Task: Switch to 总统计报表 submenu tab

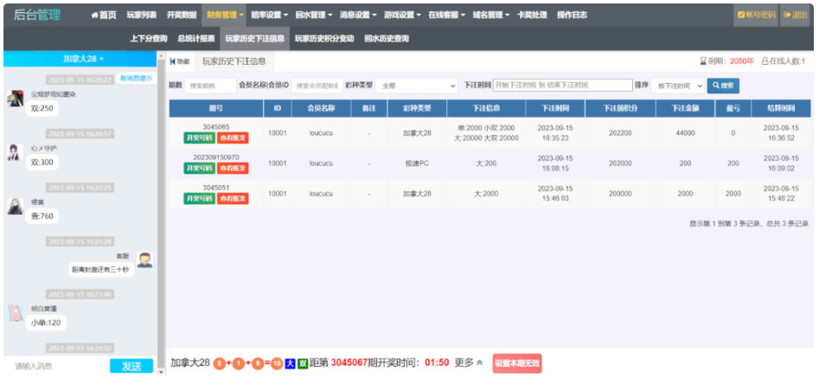Action: point(195,39)
